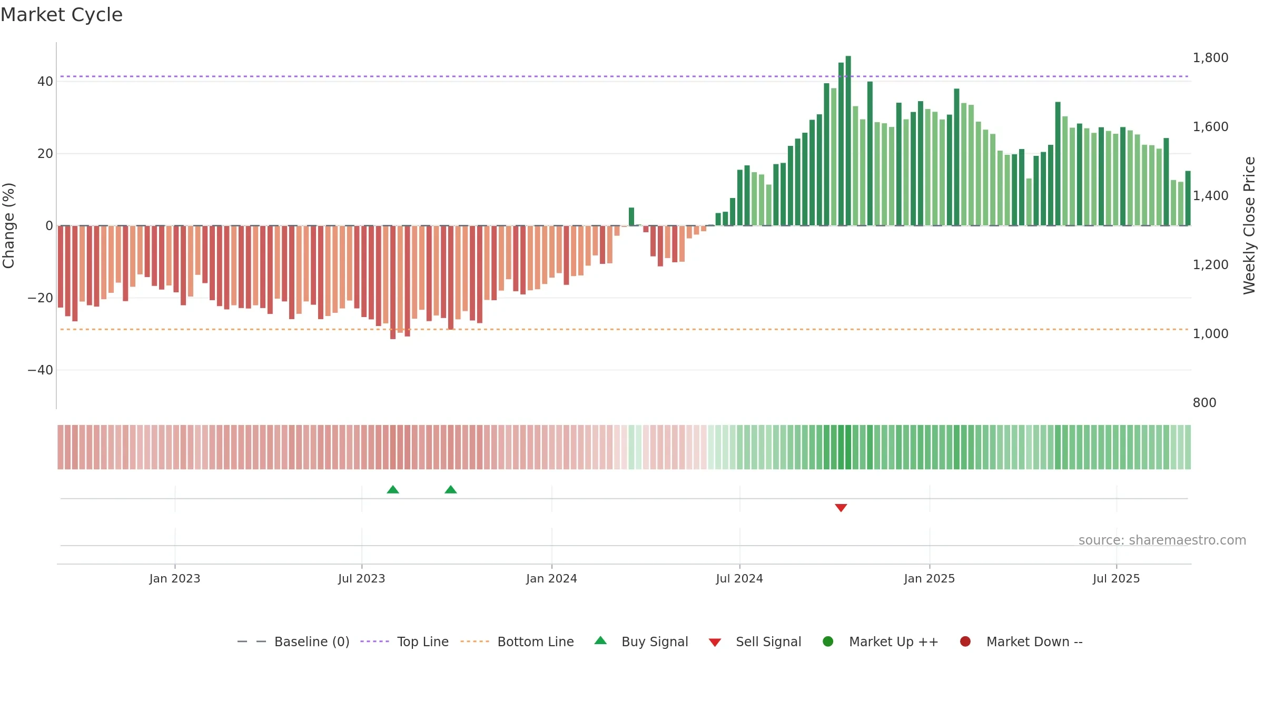Click the last light green heat strip cell
Viewport: 1264px width, 711px height.
(1188, 447)
